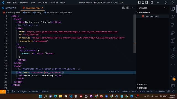
Task: Open the Customize Layout button
Action: [x=152, y=2]
